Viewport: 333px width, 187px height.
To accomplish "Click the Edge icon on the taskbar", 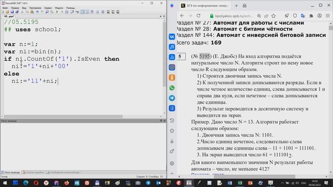I will pyautogui.click(x=25, y=183).
